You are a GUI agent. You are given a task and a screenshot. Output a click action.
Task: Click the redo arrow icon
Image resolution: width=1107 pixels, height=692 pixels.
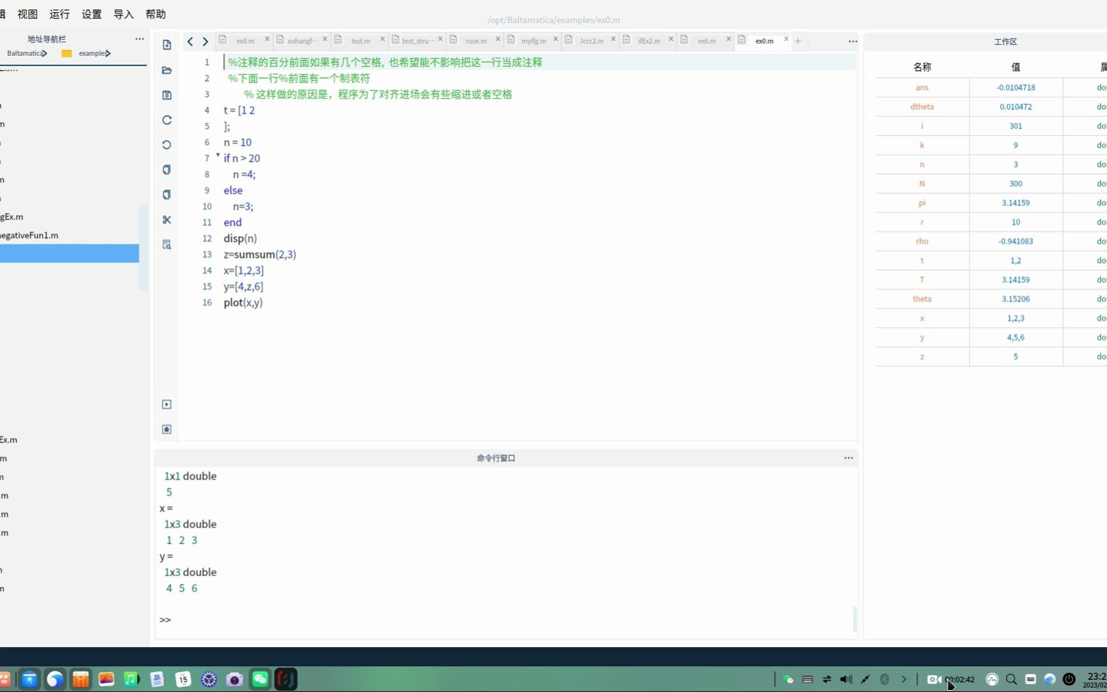(167, 120)
